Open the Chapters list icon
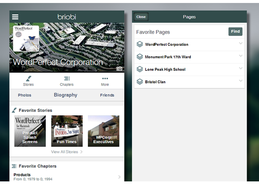 pyautogui.click(x=67, y=78)
